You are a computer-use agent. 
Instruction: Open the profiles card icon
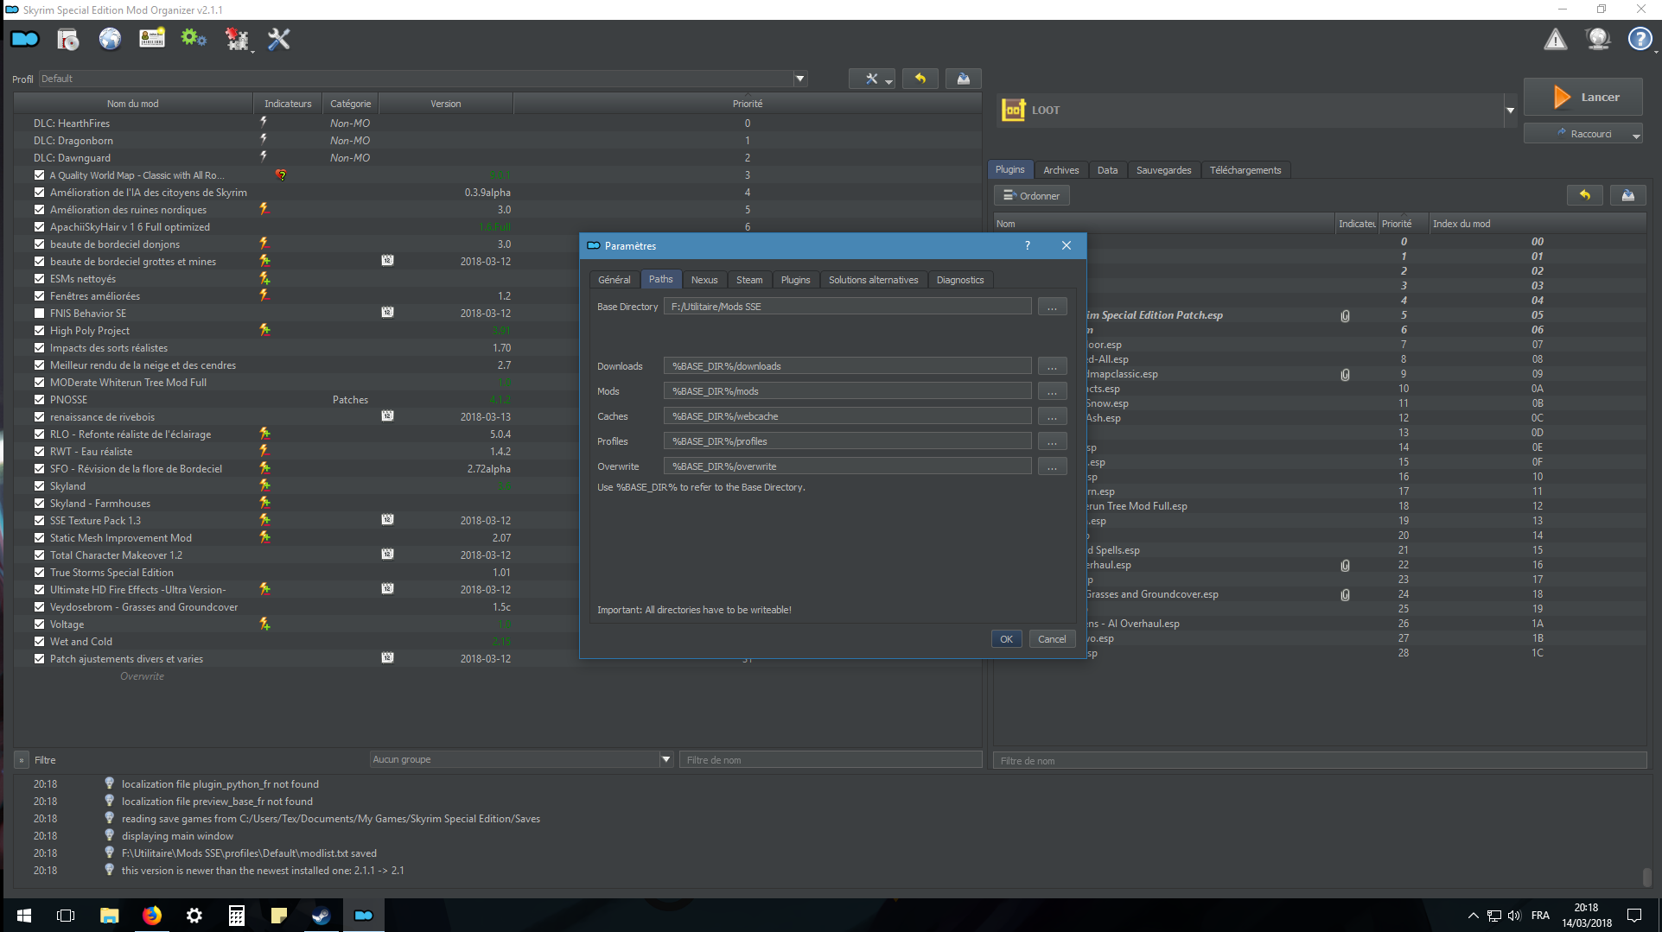[x=152, y=39]
